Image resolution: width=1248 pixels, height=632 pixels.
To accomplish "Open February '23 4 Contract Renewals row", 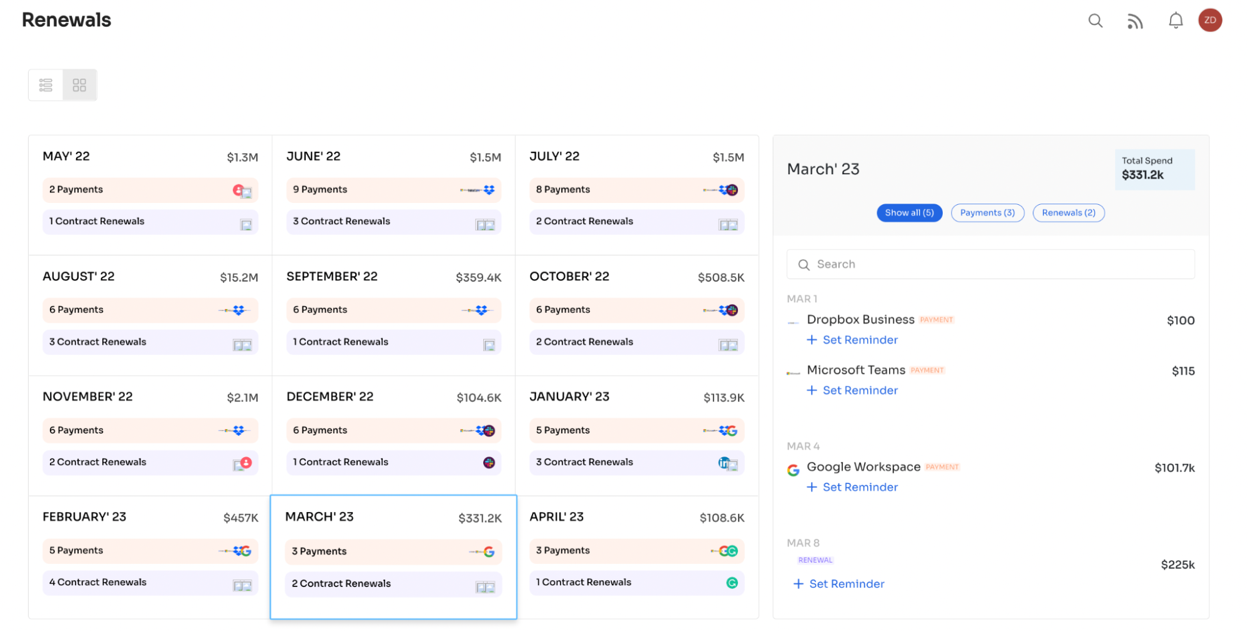I will tap(150, 583).
